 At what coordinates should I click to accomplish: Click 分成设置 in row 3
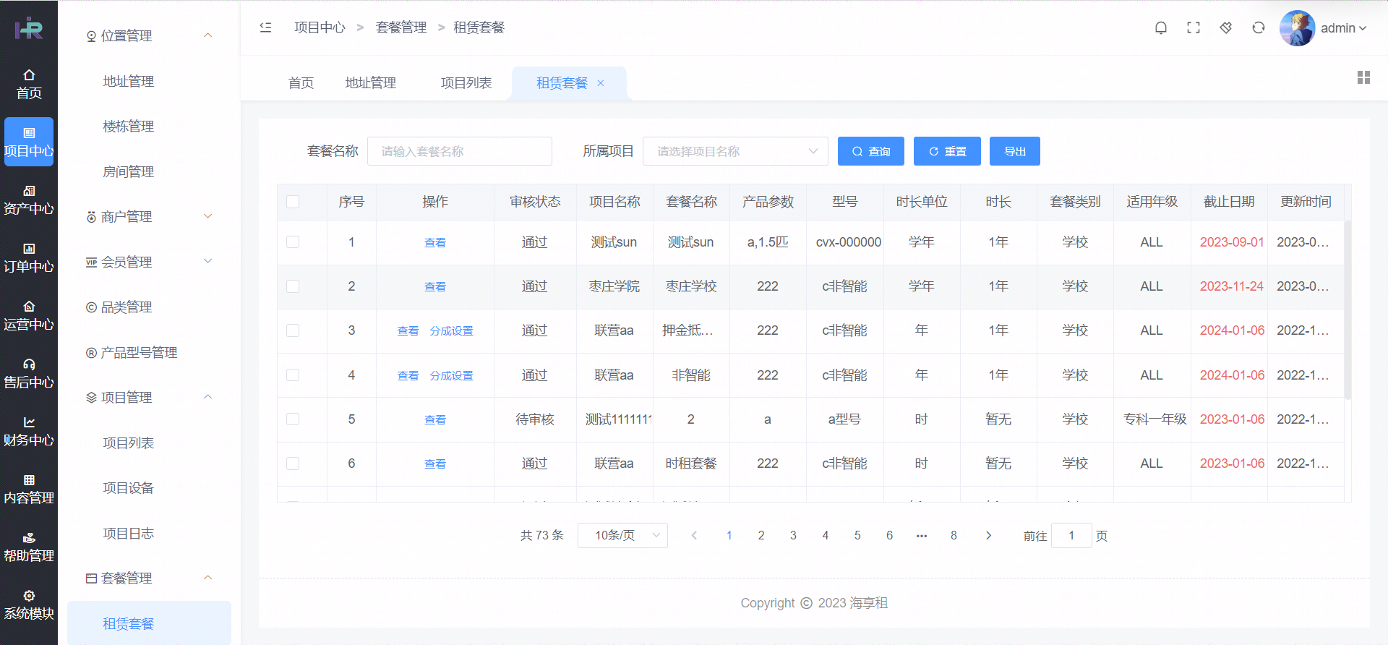click(x=452, y=330)
